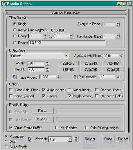133x150 pixels.
Task: Disable the Effects checkbox
Action: point(44,96)
